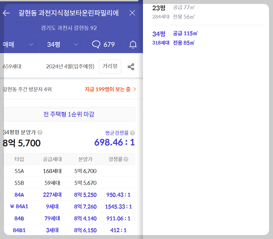Open the 매매 transaction type dropdown
The image size is (273, 239).
coord(18,44)
